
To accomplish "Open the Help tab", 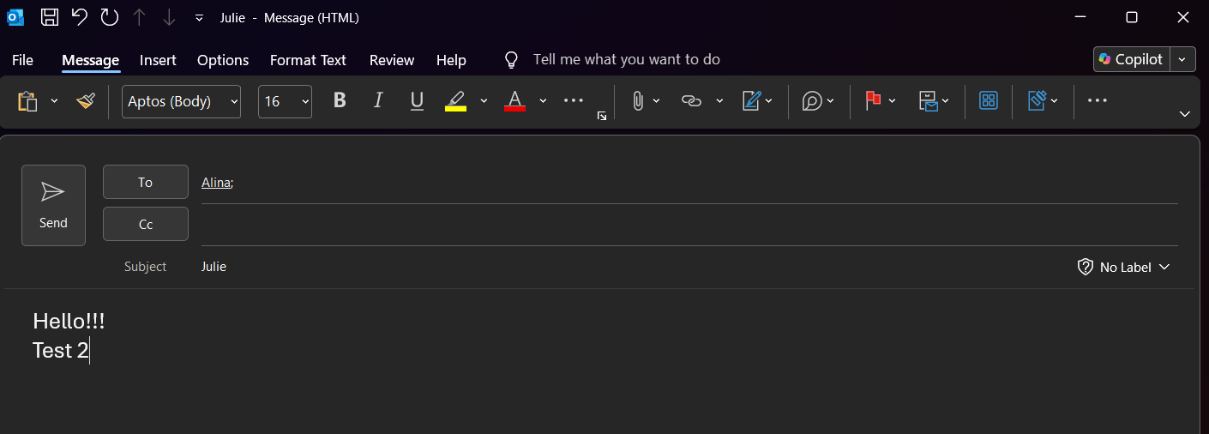I will (x=451, y=60).
